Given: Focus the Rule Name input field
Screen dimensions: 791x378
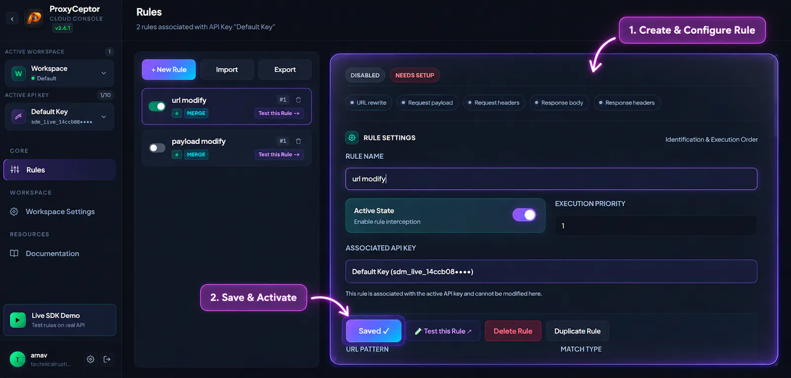Looking at the screenshot, I should point(551,179).
